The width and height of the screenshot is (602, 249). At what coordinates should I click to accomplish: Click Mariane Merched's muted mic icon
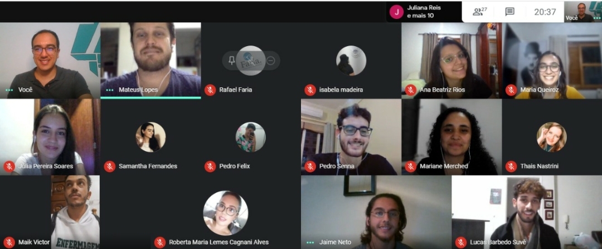411,166
